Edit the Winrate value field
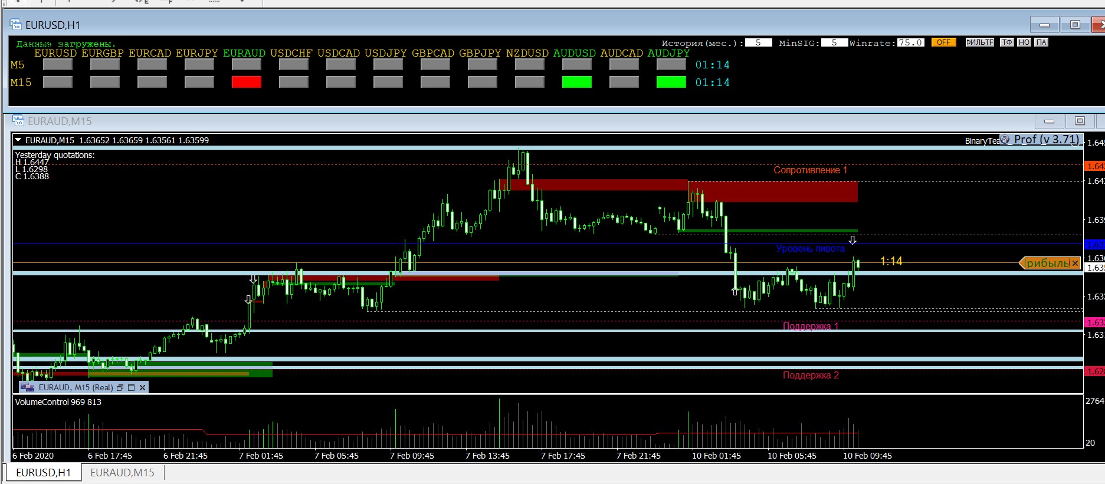 [x=910, y=42]
